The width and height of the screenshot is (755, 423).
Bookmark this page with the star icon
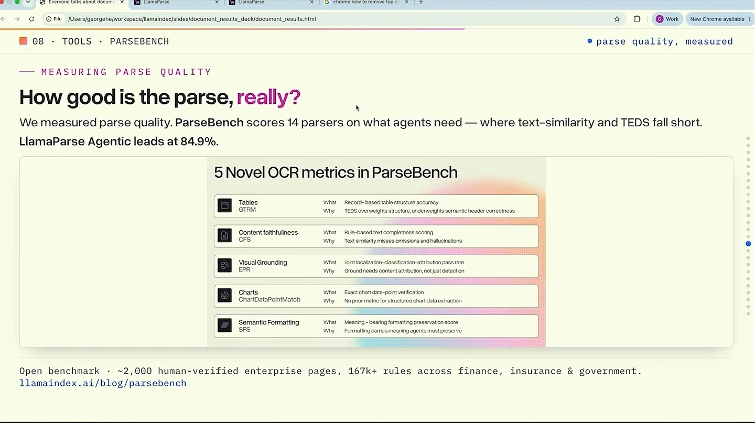[x=617, y=19]
